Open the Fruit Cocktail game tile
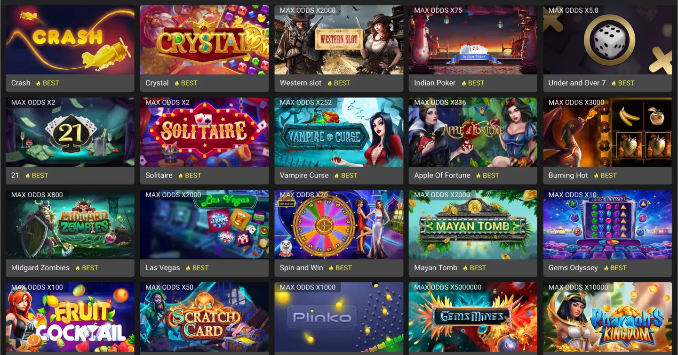Image resolution: width=678 pixels, height=355 pixels. pyautogui.click(x=70, y=318)
